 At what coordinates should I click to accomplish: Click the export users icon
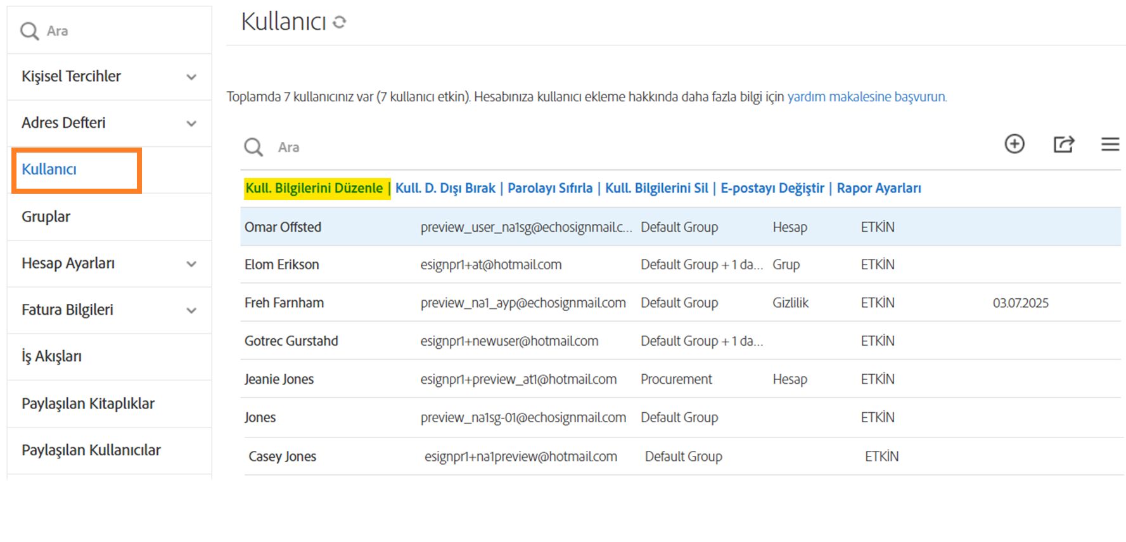pyautogui.click(x=1063, y=144)
